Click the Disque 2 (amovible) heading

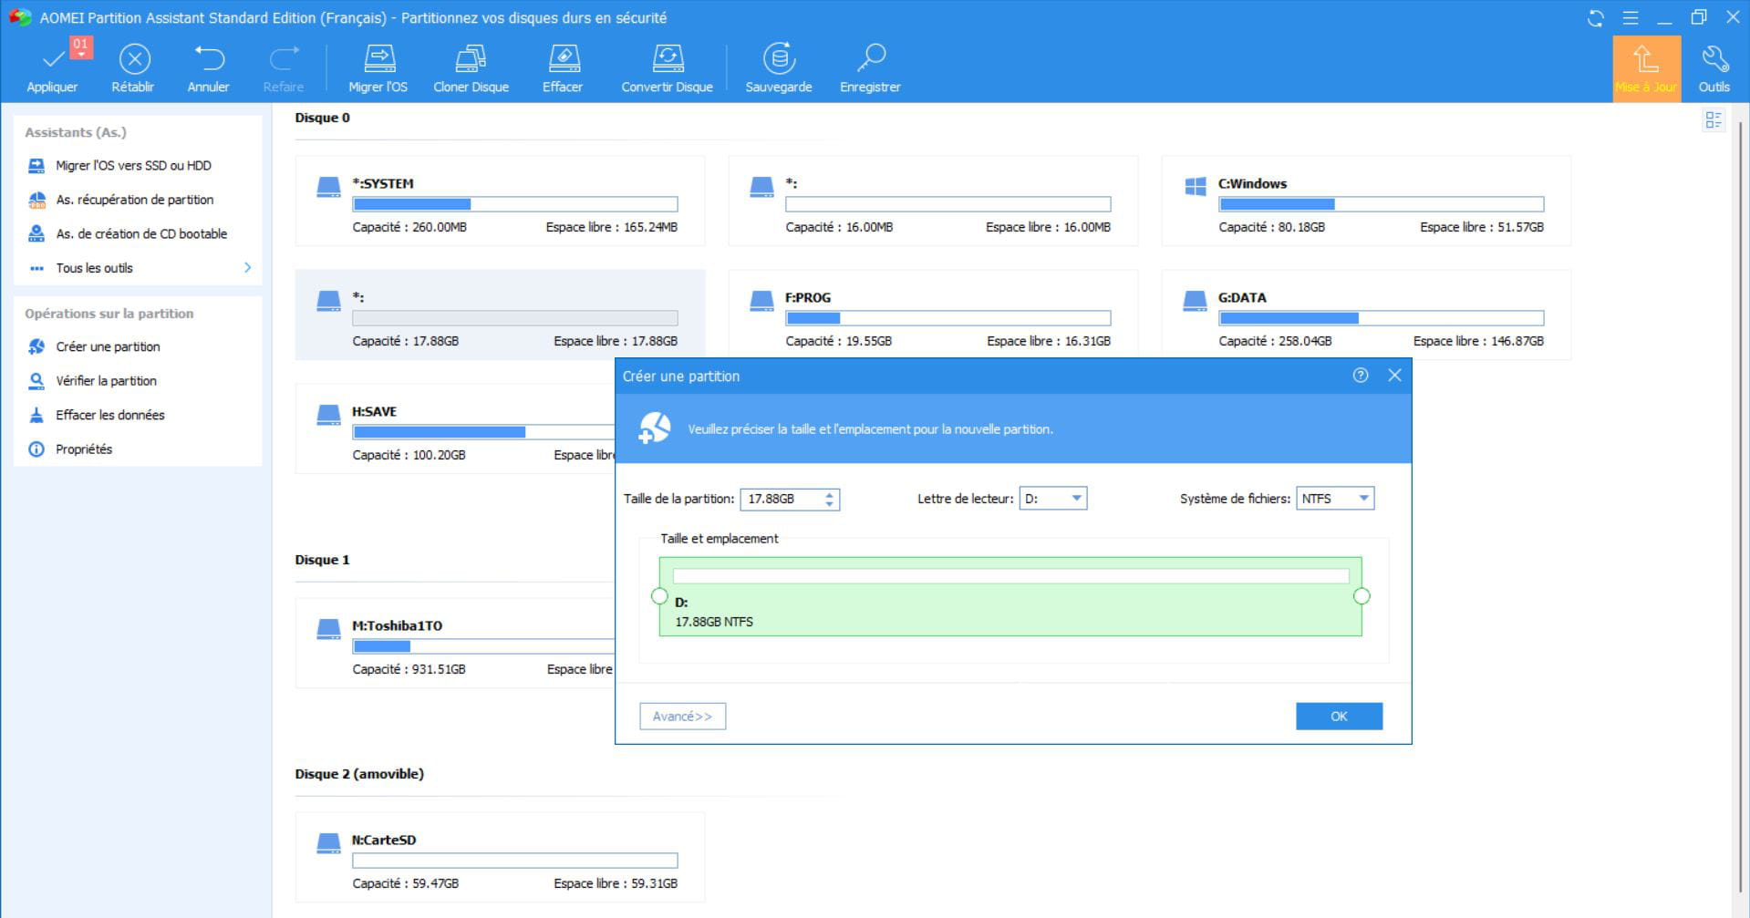(359, 774)
